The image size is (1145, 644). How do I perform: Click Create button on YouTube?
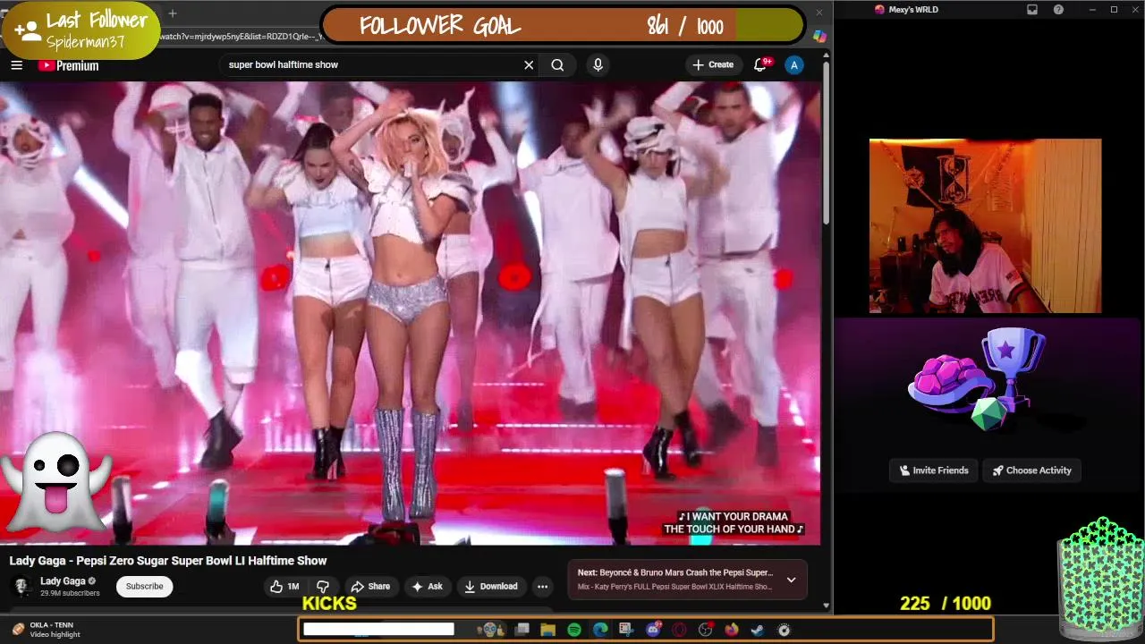pyautogui.click(x=713, y=64)
